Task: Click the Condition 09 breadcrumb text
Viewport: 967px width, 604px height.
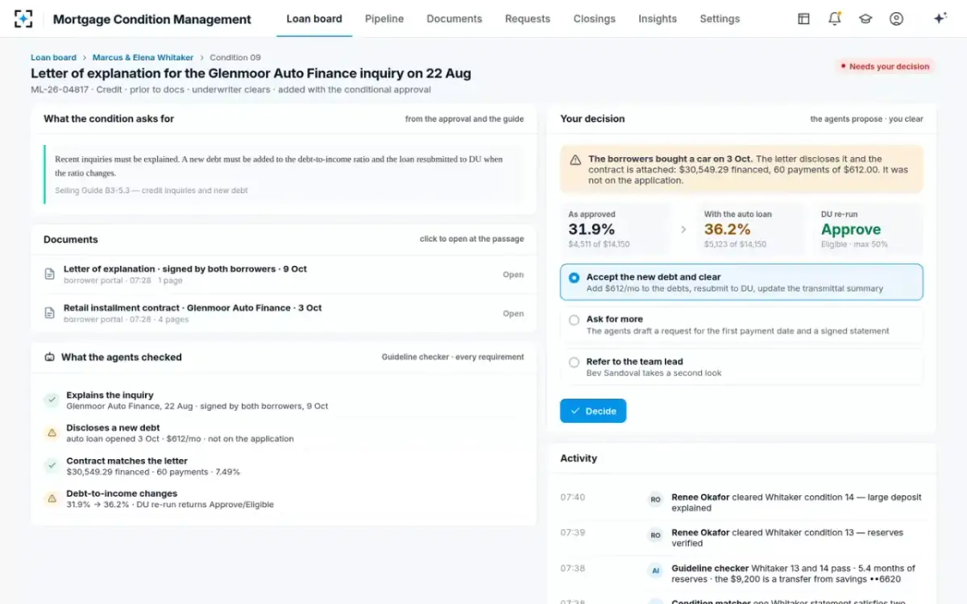Action: pyautogui.click(x=235, y=58)
